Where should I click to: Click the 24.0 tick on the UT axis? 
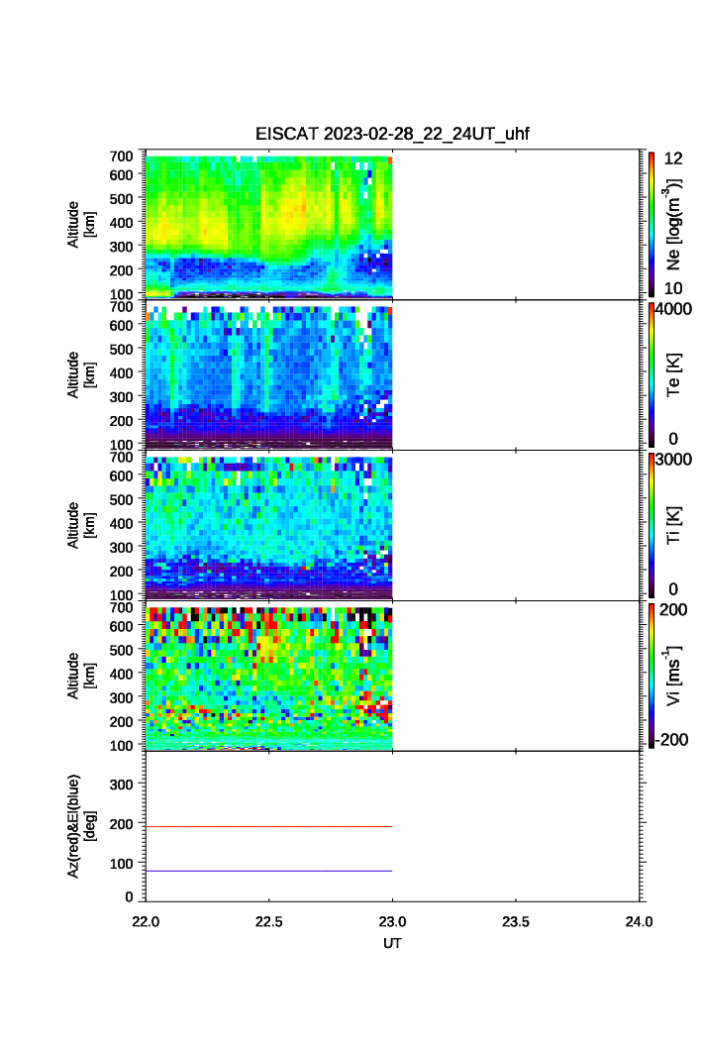tap(639, 921)
